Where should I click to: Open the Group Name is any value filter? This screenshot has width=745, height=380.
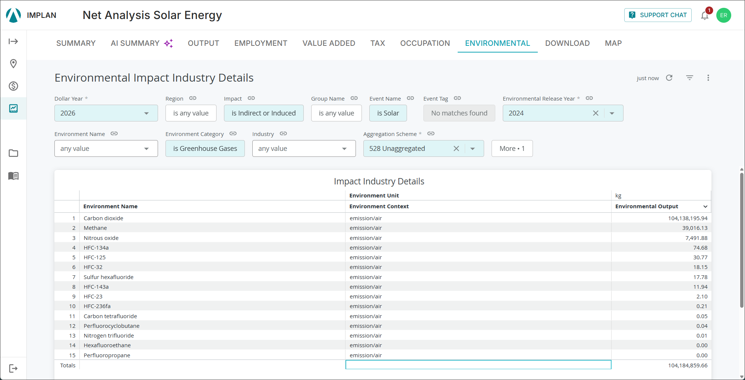click(337, 113)
